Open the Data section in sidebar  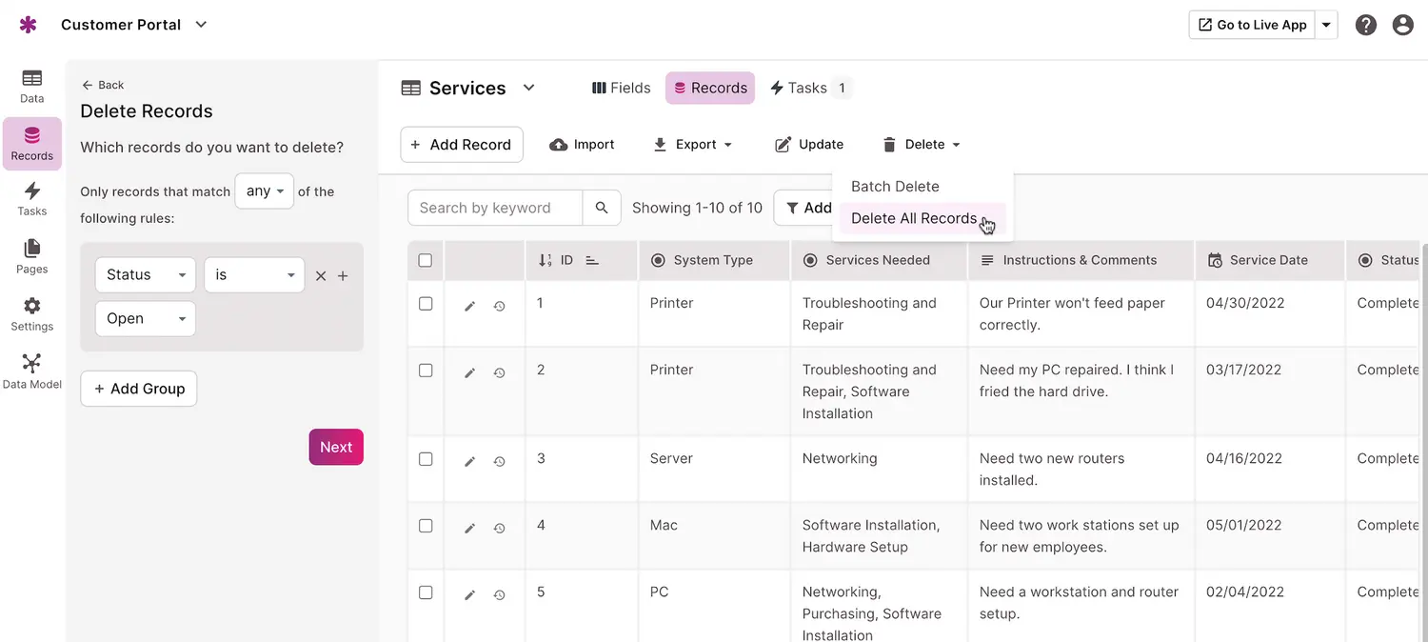[x=31, y=86]
